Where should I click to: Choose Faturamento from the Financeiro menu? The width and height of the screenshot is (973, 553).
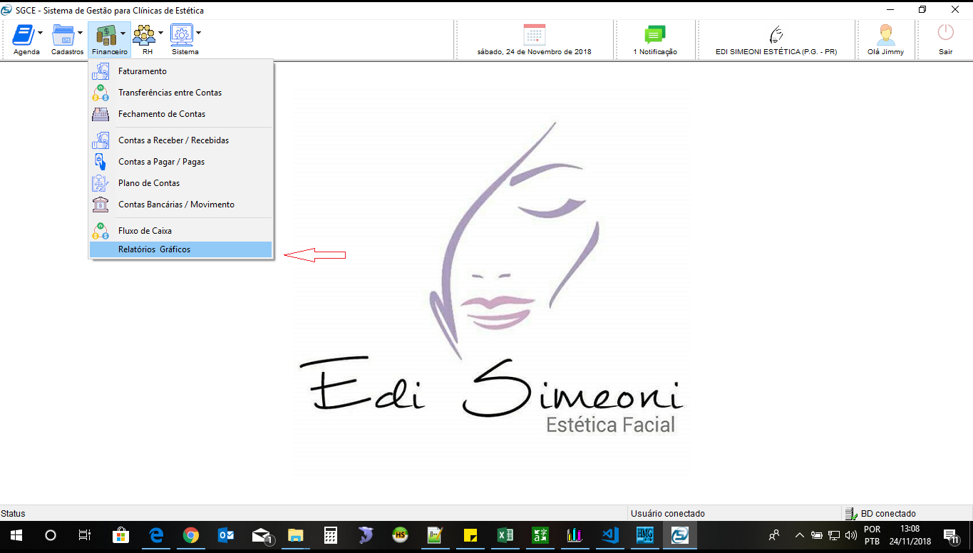[x=180, y=71]
